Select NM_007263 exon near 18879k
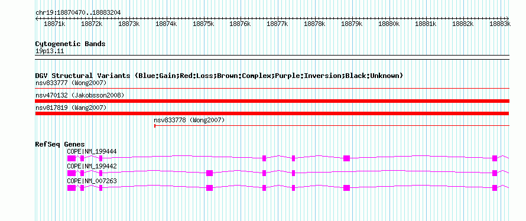The height and width of the screenshot is (221, 526). (x=347, y=188)
